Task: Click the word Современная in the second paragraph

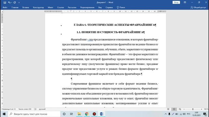Action: click(79, 84)
